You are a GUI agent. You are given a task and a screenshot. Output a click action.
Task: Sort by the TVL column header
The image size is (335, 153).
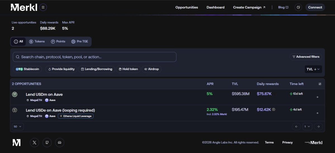pos(235,84)
